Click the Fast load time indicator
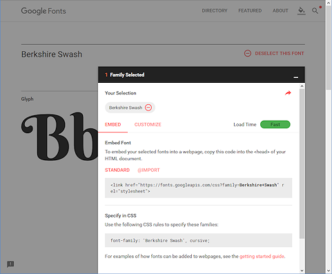This screenshot has width=332, height=274. tap(275, 124)
